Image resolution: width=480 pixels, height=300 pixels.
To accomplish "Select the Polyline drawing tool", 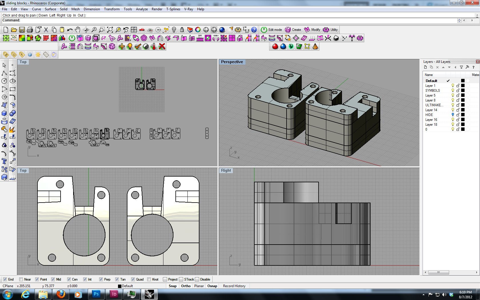I will [4, 73].
